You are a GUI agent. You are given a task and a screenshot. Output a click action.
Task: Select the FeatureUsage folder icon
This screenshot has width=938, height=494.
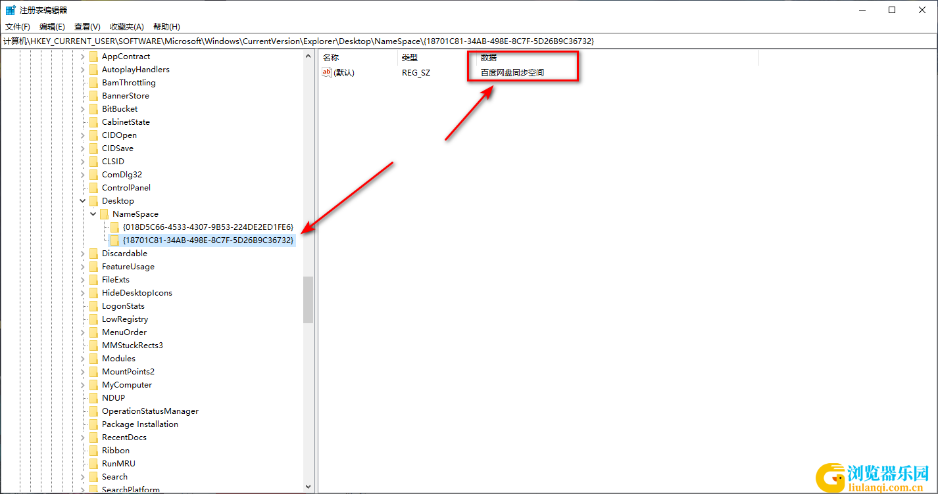[x=93, y=267]
